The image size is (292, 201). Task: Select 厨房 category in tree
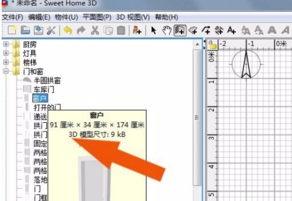[30, 44]
